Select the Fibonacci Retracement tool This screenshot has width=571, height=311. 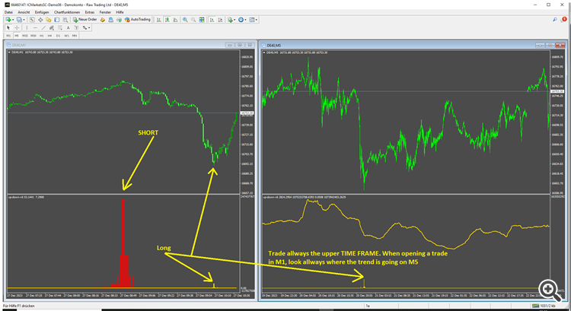pyautogui.click(x=59, y=27)
